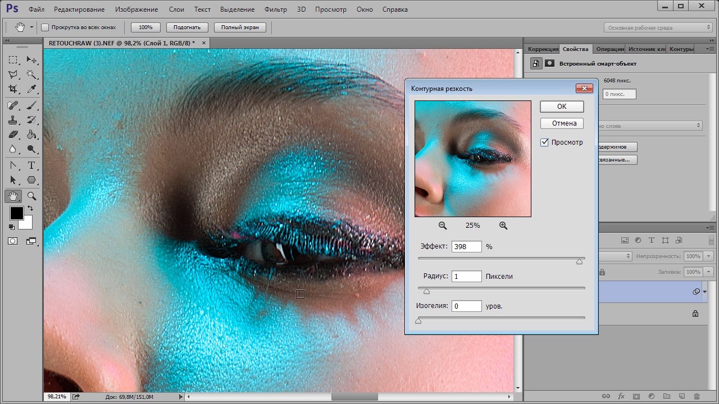Select the Crop tool
Image resolution: width=719 pixels, height=404 pixels.
(x=13, y=89)
